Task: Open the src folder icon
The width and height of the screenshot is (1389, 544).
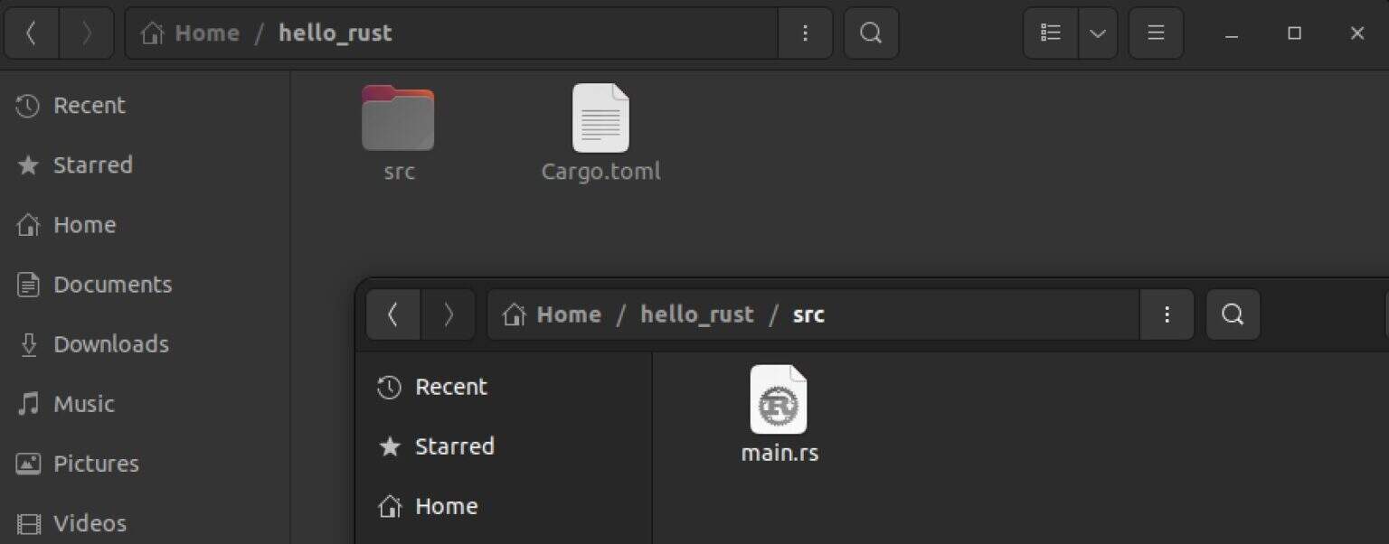Action: [x=398, y=118]
